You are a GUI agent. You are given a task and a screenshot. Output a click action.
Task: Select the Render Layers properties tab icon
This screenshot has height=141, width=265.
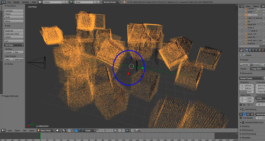point(250,50)
